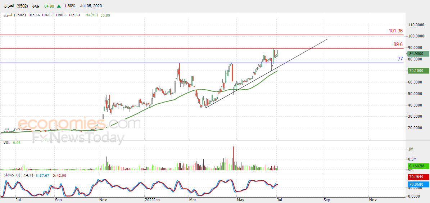Click the blue 77 support level label
The width and height of the screenshot is (430, 203).
pyautogui.click(x=400, y=59)
